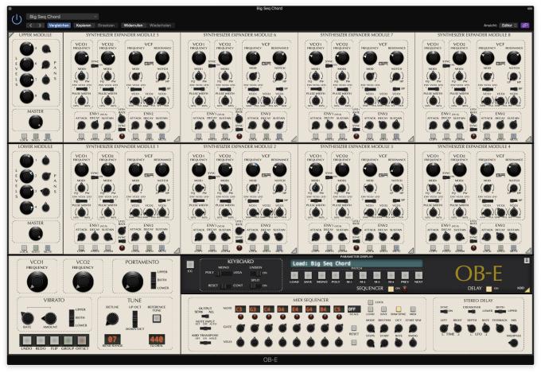Click the OFFSET button in bottom strip
Image resolution: width=541 pixels, height=373 pixels.
click(82, 340)
